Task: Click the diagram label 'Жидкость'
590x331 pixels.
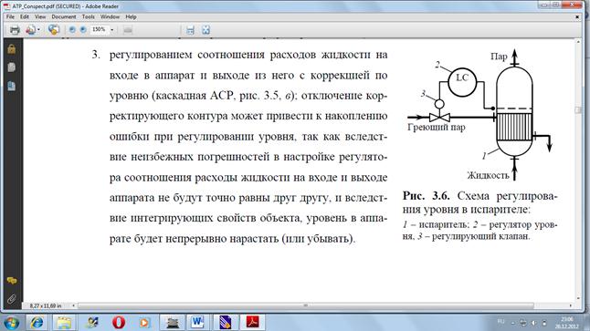Action: (x=488, y=175)
